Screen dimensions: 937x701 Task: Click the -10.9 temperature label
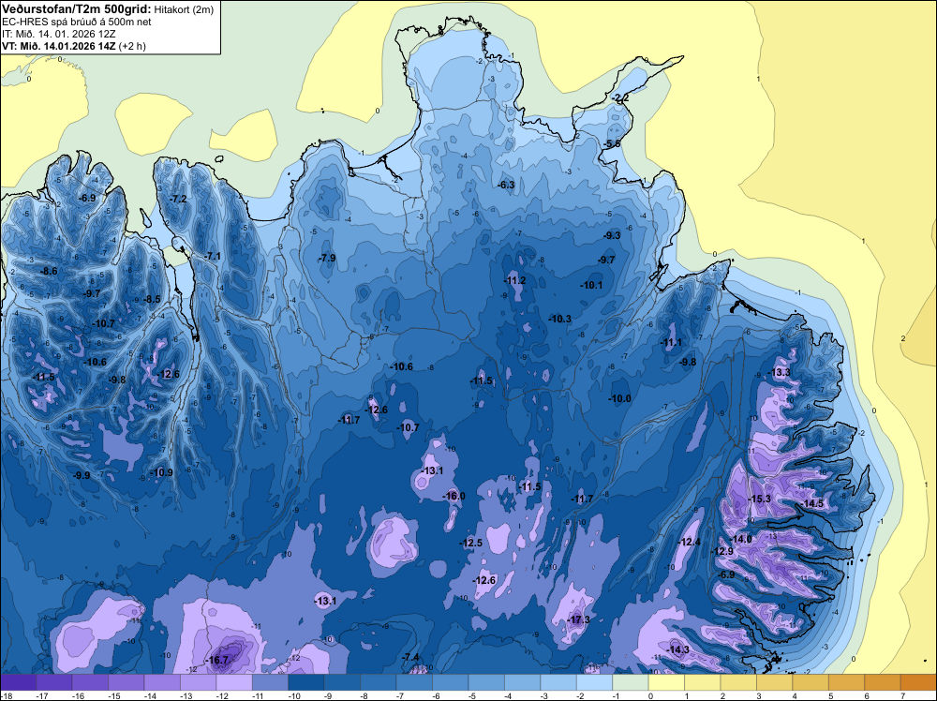[x=161, y=472]
